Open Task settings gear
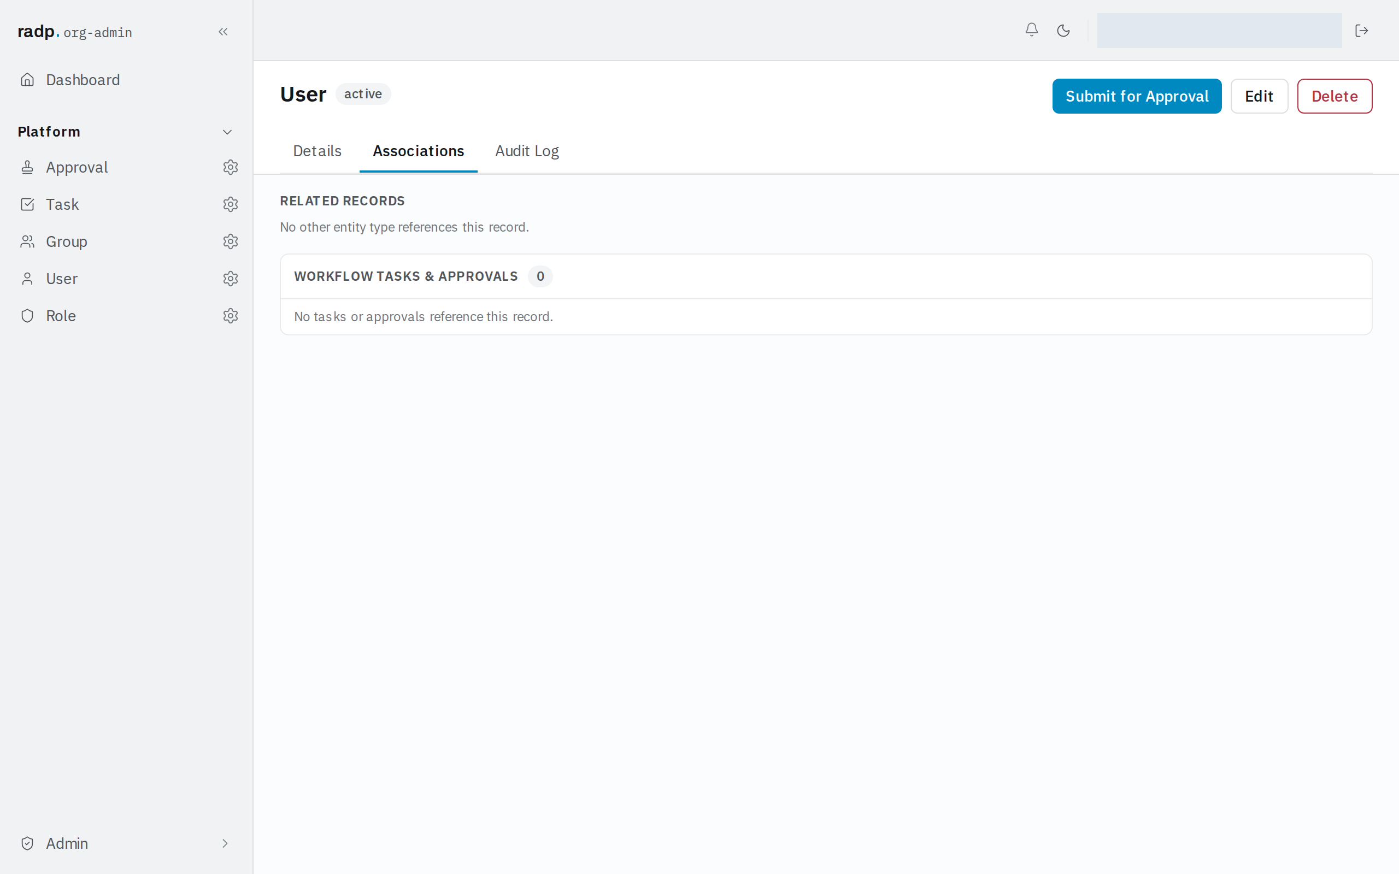The image size is (1399, 874). click(231, 204)
